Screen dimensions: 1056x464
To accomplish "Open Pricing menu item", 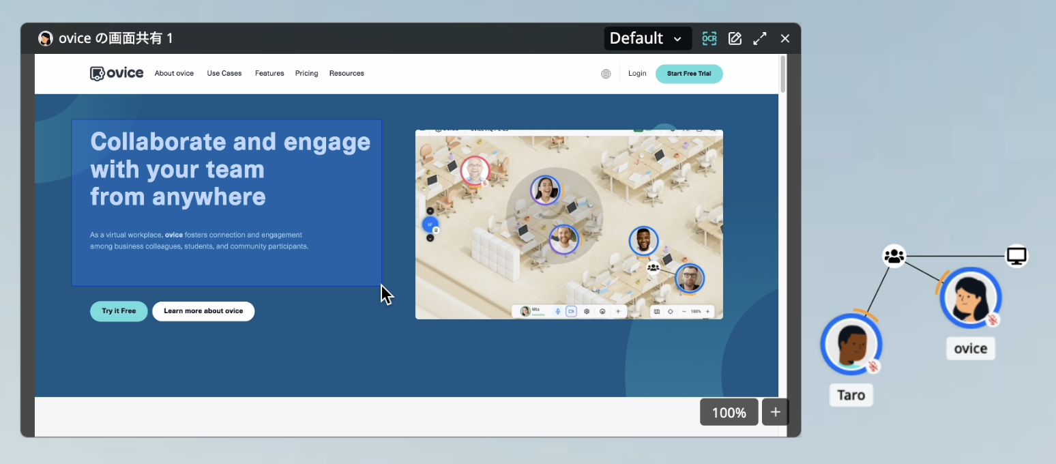I will tap(306, 73).
